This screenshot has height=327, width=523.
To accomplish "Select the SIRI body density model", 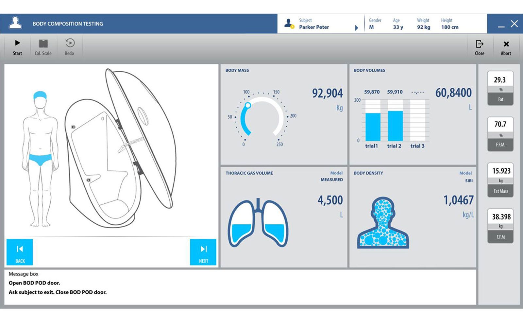I will pyautogui.click(x=469, y=181).
